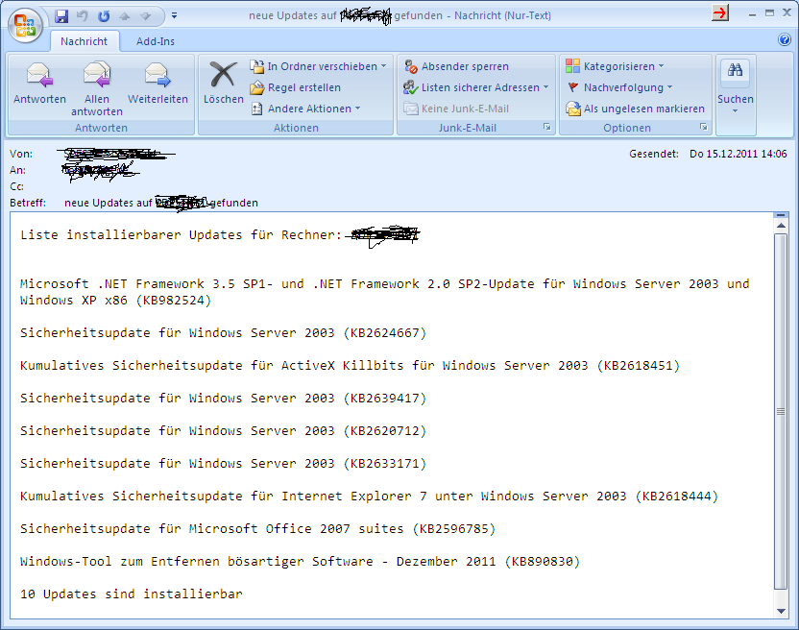Open the Andere Aktionen dropdown

coord(305,109)
